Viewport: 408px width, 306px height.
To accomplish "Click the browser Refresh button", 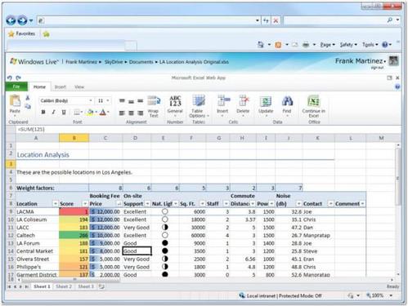I will [x=266, y=20].
